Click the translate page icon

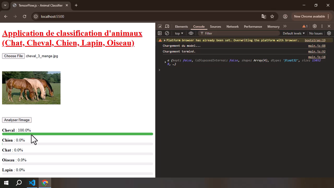click(x=264, y=16)
